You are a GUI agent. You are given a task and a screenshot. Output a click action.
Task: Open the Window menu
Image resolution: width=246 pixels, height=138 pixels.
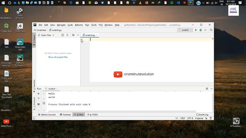(x=108, y=25)
